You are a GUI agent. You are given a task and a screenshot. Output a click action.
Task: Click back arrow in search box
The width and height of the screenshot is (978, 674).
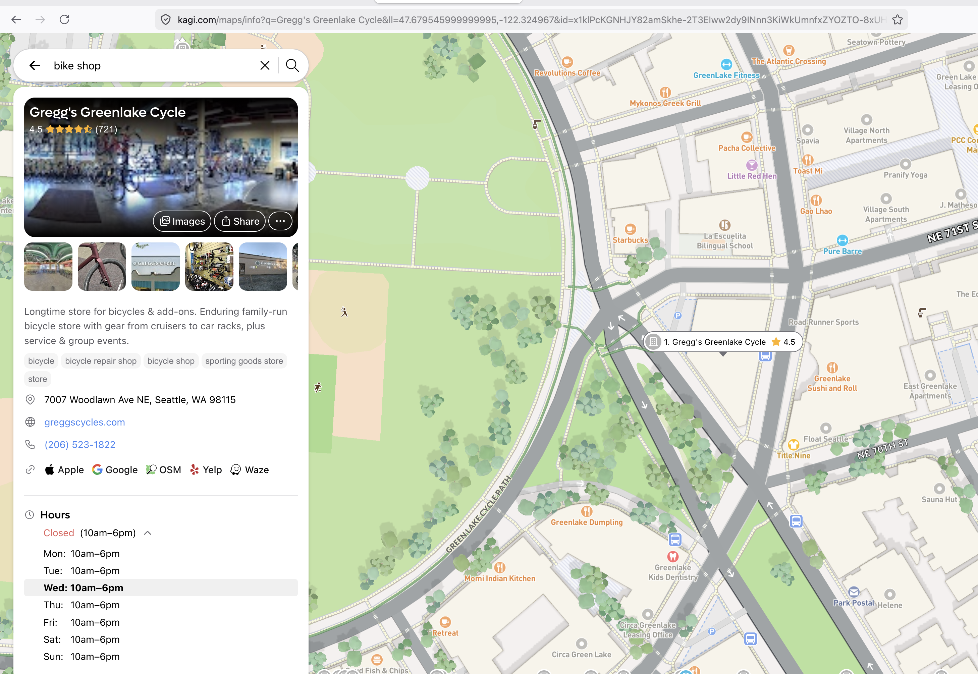35,65
